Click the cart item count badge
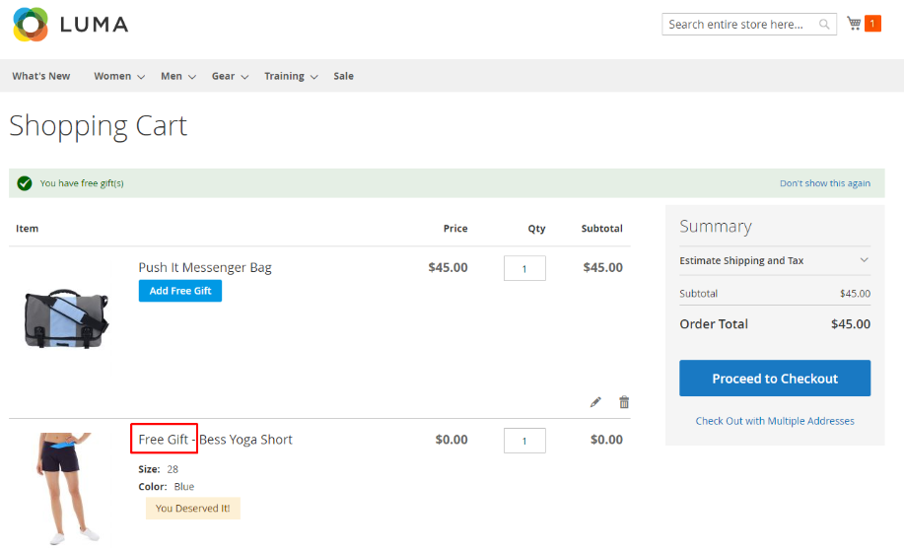This screenshot has width=904, height=553. pos(872,24)
